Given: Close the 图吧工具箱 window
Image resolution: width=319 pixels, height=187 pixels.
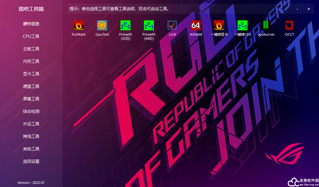Looking at the screenshot, I should pos(309,9).
